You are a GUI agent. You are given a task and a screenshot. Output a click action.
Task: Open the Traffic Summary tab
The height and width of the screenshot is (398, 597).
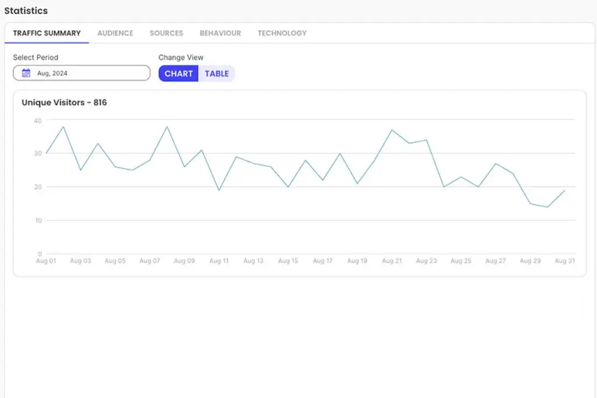point(47,33)
